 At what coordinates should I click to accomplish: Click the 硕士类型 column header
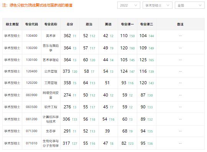click(x=12, y=24)
